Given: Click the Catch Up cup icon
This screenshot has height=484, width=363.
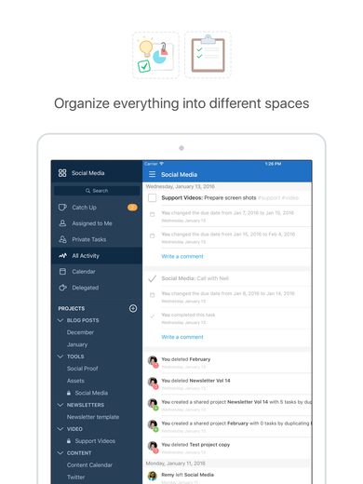Looking at the screenshot, I should pos(62,208).
